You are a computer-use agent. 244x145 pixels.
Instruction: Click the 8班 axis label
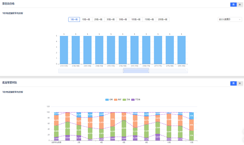[146, 142]
